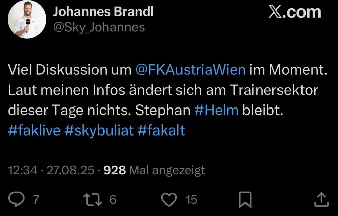Screen dimensions: 338x216
Task: Click the #fakalt hashtag
Action: coord(161,130)
